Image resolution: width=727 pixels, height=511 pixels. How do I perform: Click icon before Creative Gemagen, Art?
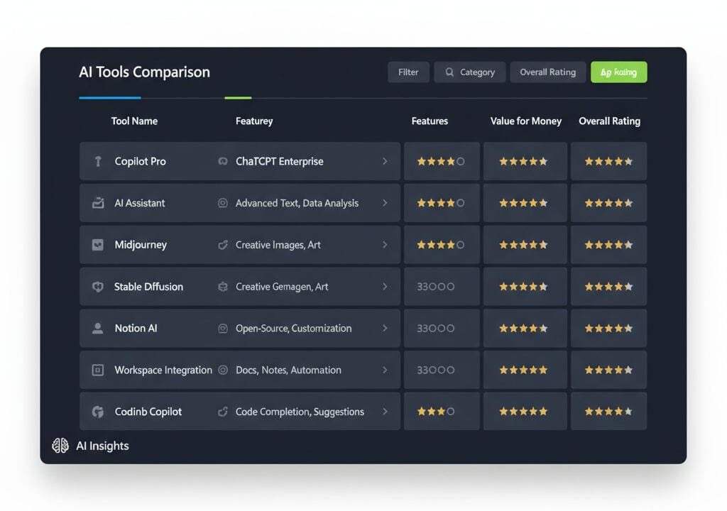tap(223, 287)
